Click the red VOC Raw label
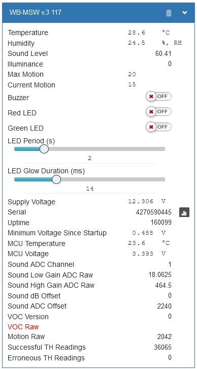Viewport: 197px width, 369px height. click(x=23, y=327)
